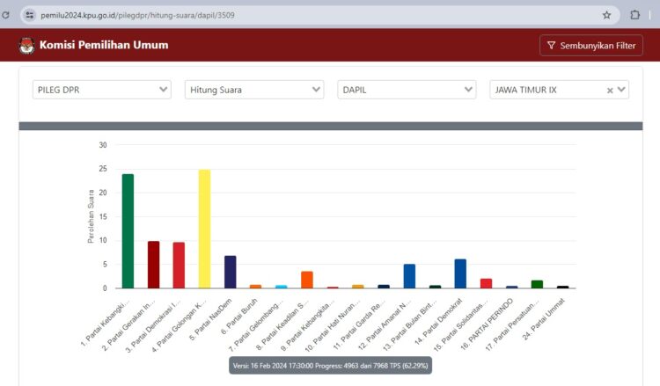This screenshot has height=386, width=660.
Task: Select the yellow Partai Golongan Karya bar
Action: point(204,229)
